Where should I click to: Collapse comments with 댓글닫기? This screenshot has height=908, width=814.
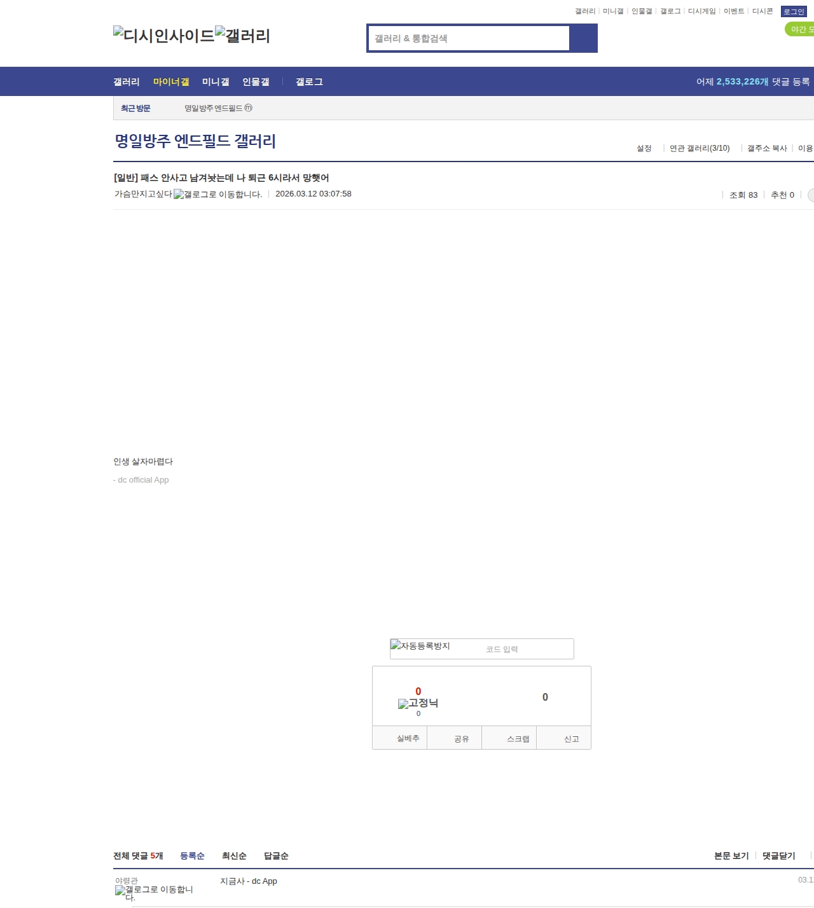[778, 856]
